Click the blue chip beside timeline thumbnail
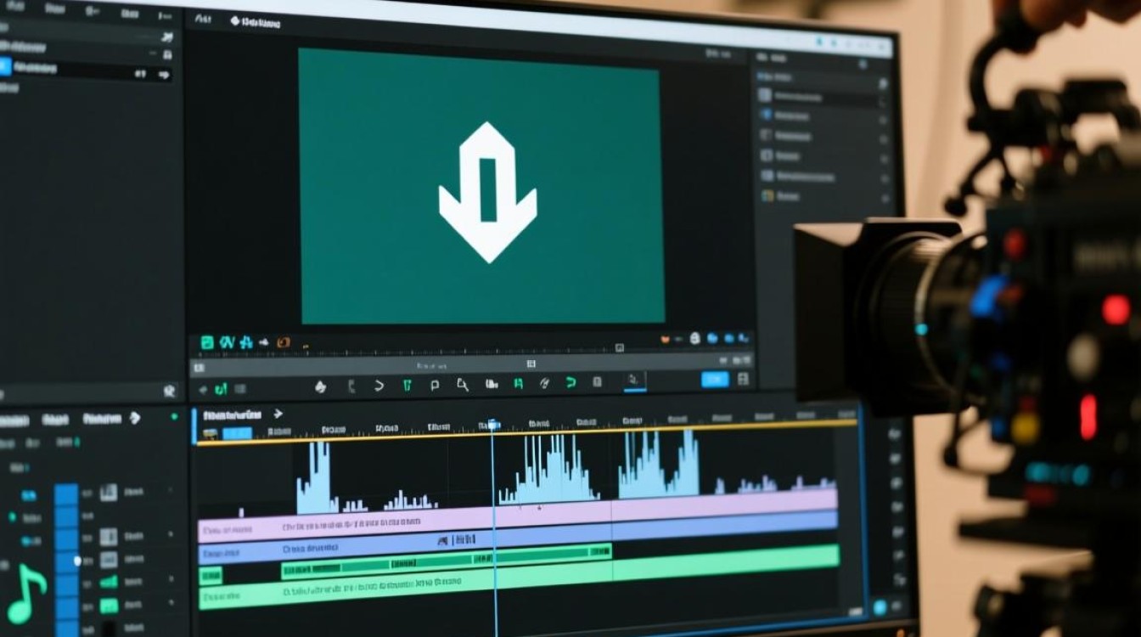This screenshot has height=637, width=1141. (237, 434)
